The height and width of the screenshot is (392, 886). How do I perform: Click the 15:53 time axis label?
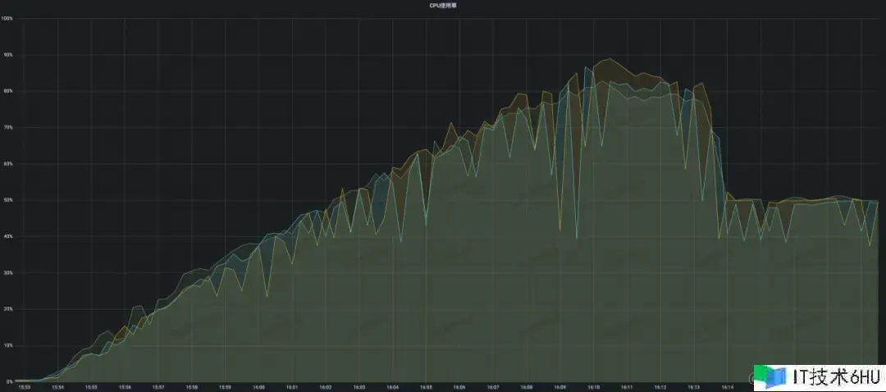coord(25,387)
